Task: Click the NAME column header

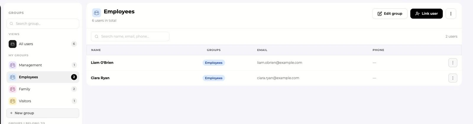Action: pyautogui.click(x=96, y=50)
